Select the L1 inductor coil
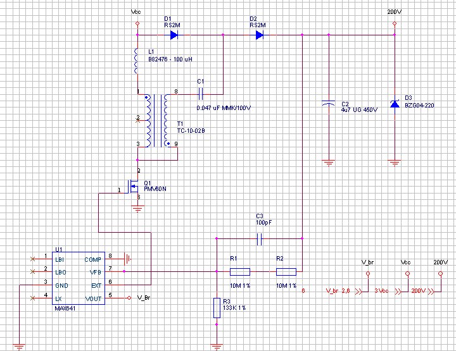This screenshot has width=456, height=351. click(x=137, y=60)
